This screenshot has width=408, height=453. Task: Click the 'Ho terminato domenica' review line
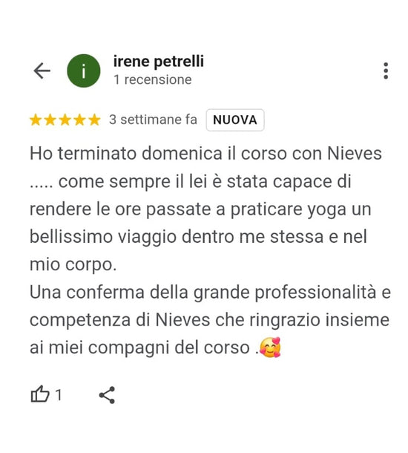tap(205, 154)
